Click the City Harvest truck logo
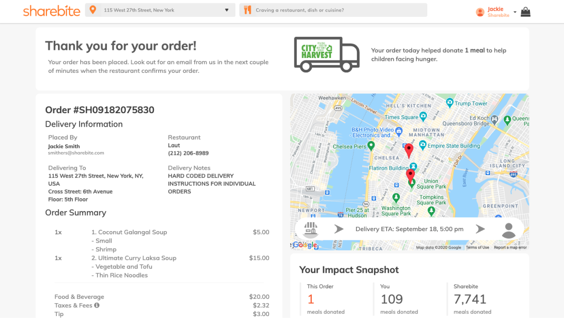The width and height of the screenshot is (564, 318). [x=326, y=54]
